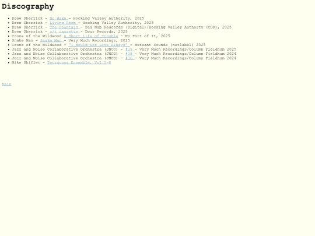Click the "Mike Shiflet" artist name
The width and height of the screenshot is (315, 236).
coord(26,62)
